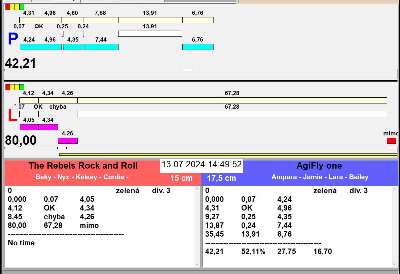Click the green start light in the L lane

[22, 87]
